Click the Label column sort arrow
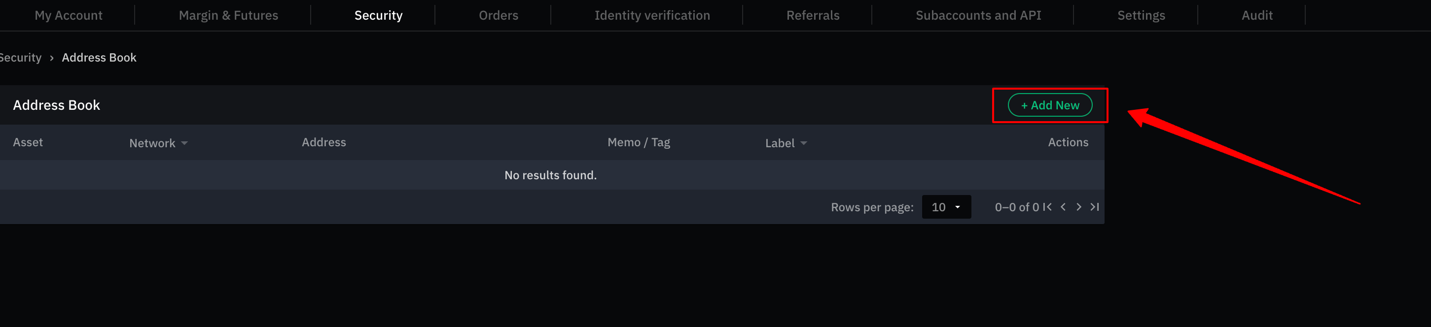Image resolution: width=1431 pixels, height=327 pixels. [803, 143]
